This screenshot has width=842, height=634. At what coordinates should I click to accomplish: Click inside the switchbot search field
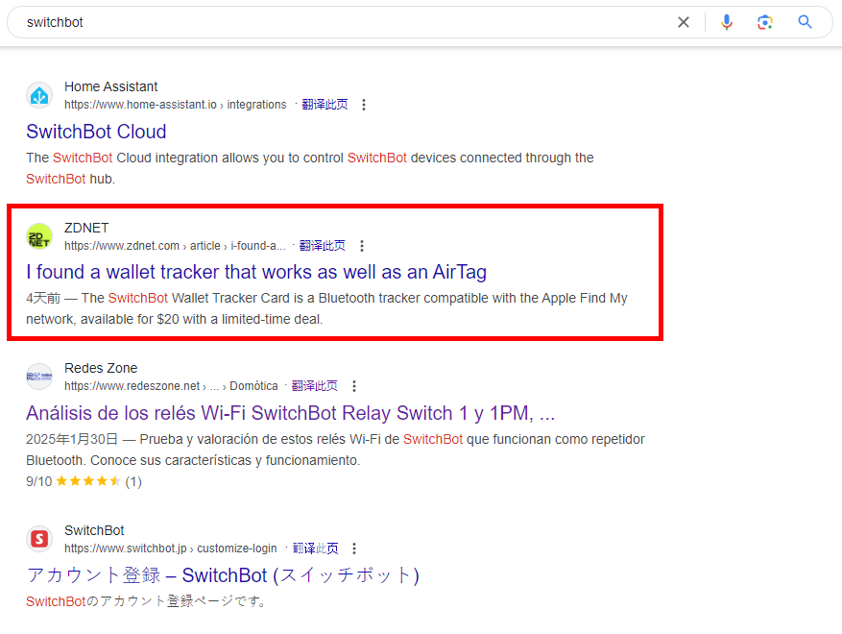pyautogui.click(x=344, y=22)
